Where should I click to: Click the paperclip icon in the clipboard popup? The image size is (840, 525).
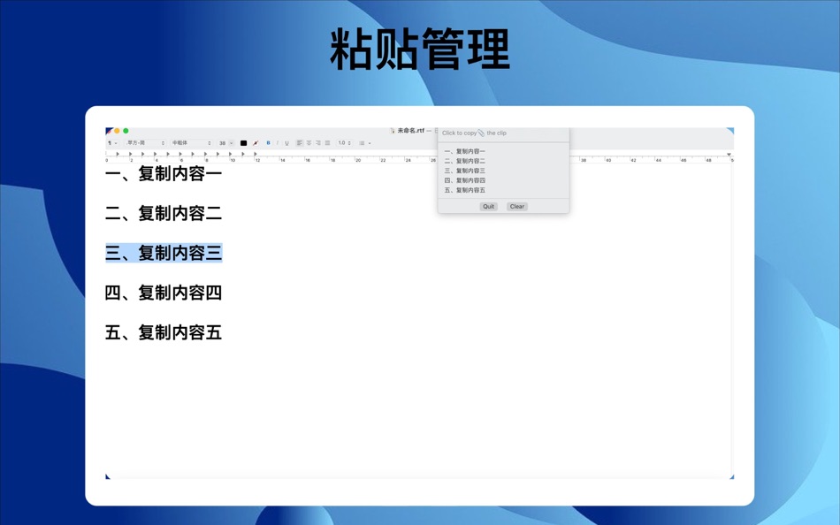click(x=481, y=133)
